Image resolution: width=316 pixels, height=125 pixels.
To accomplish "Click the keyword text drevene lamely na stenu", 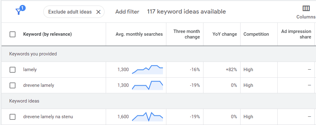I will pos(48,117).
